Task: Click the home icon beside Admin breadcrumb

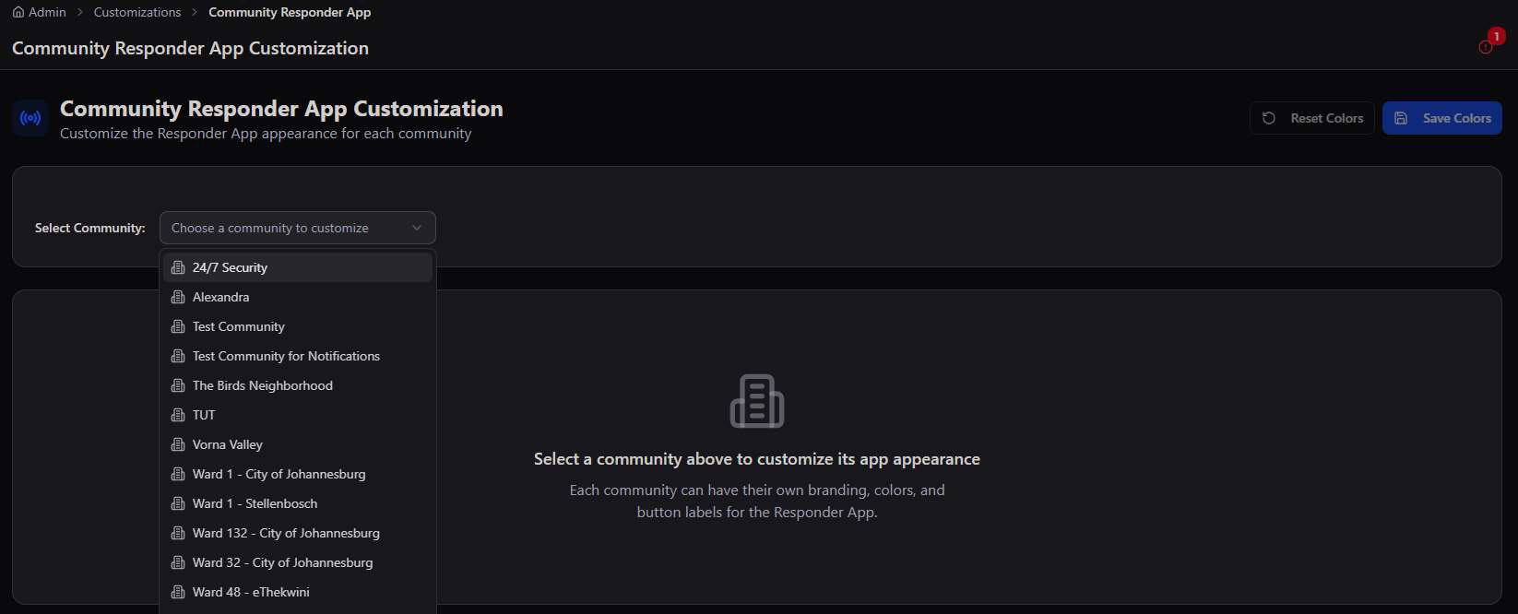Action: pos(18,12)
